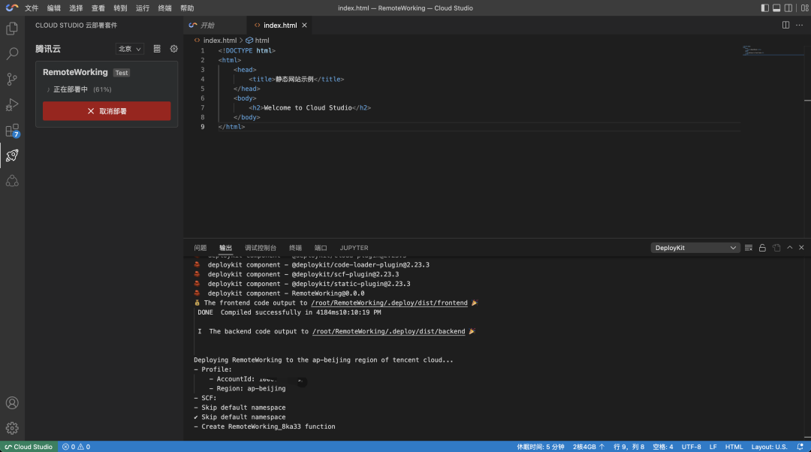Open the Manage gear in activity bar
811x452 pixels.
tap(12, 428)
